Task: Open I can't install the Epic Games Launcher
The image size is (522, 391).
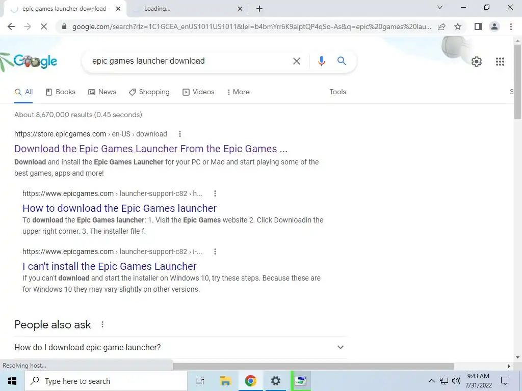Action: (110, 266)
